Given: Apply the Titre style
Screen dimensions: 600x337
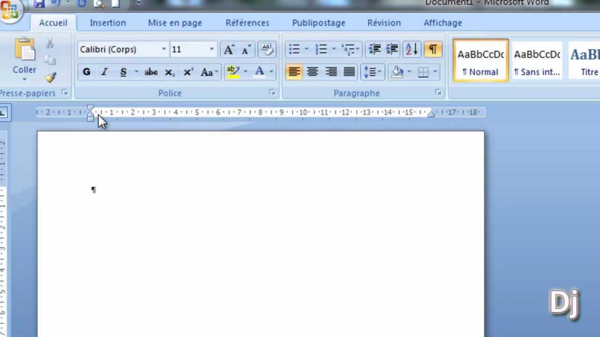Looking at the screenshot, I should pyautogui.click(x=584, y=61).
